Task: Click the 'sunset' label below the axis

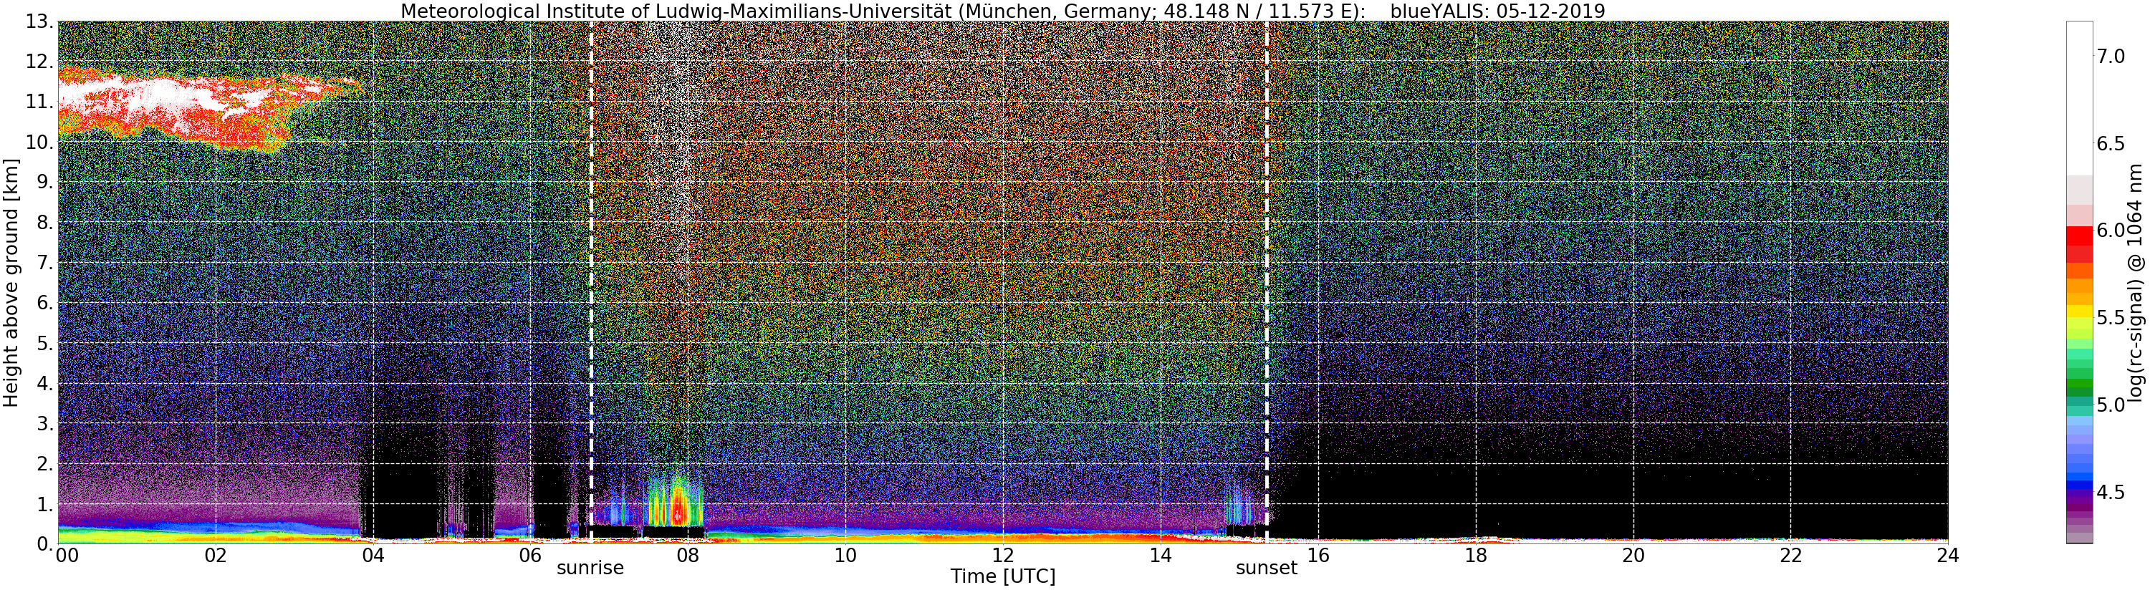Action: click(1266, 569)
